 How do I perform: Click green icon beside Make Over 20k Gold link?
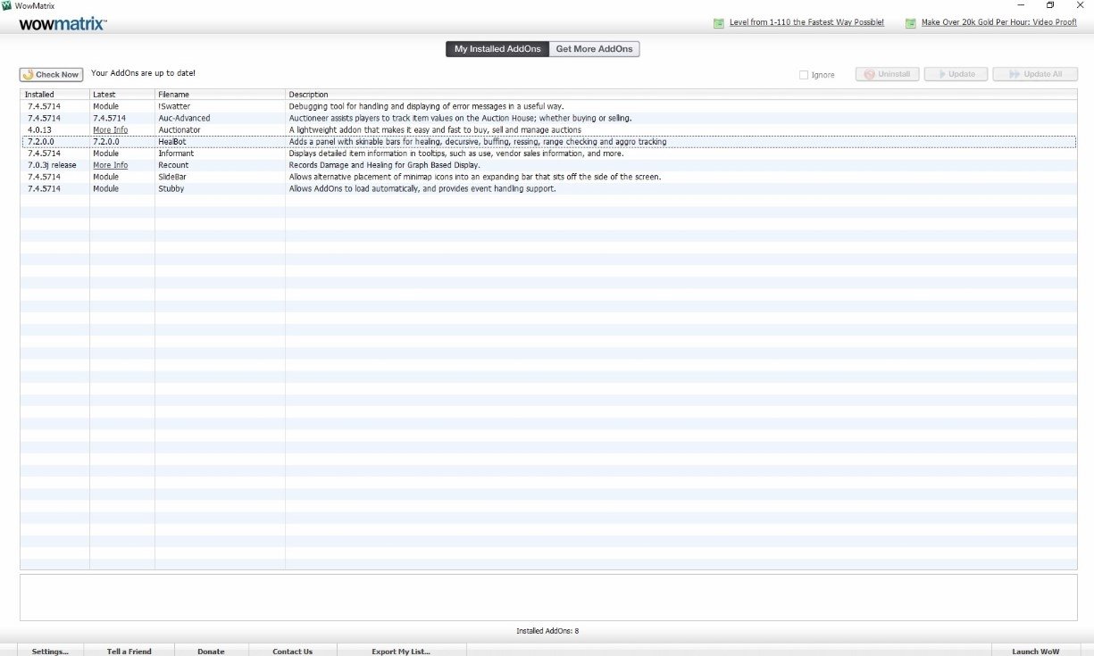pos(911,23)
